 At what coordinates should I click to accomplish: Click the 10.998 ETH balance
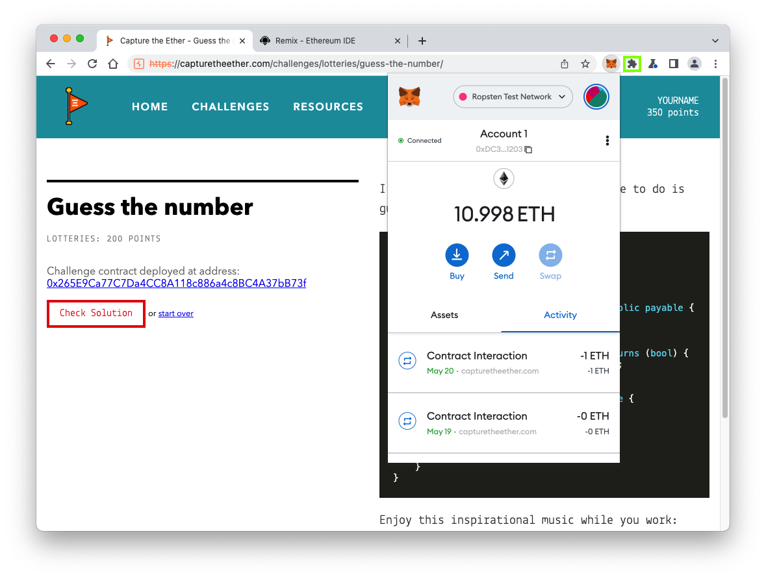click(504, 214)
